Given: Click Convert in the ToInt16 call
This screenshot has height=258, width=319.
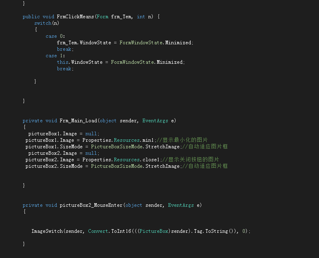Looking at the screenshot, I should point(98,231).
